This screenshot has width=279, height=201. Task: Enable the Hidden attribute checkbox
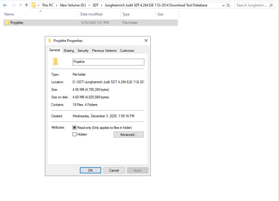click(75, 134)
